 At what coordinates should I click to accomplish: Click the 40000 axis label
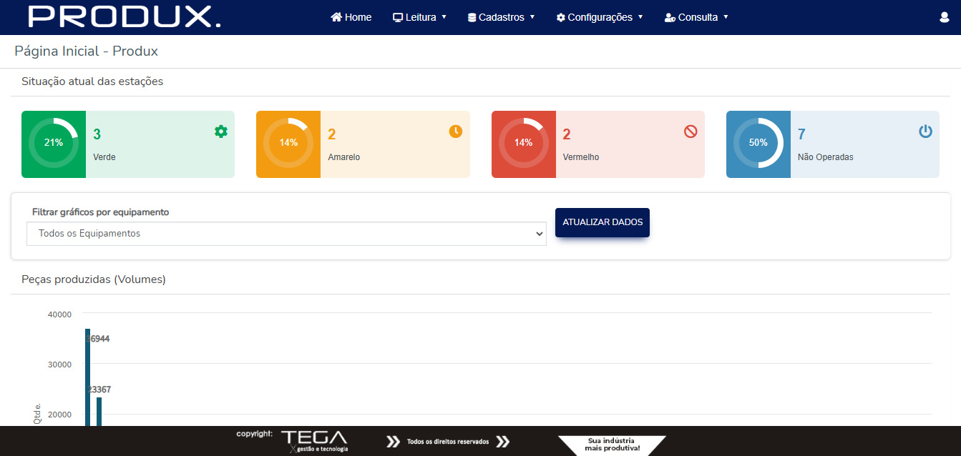click(x=59, y=314)
